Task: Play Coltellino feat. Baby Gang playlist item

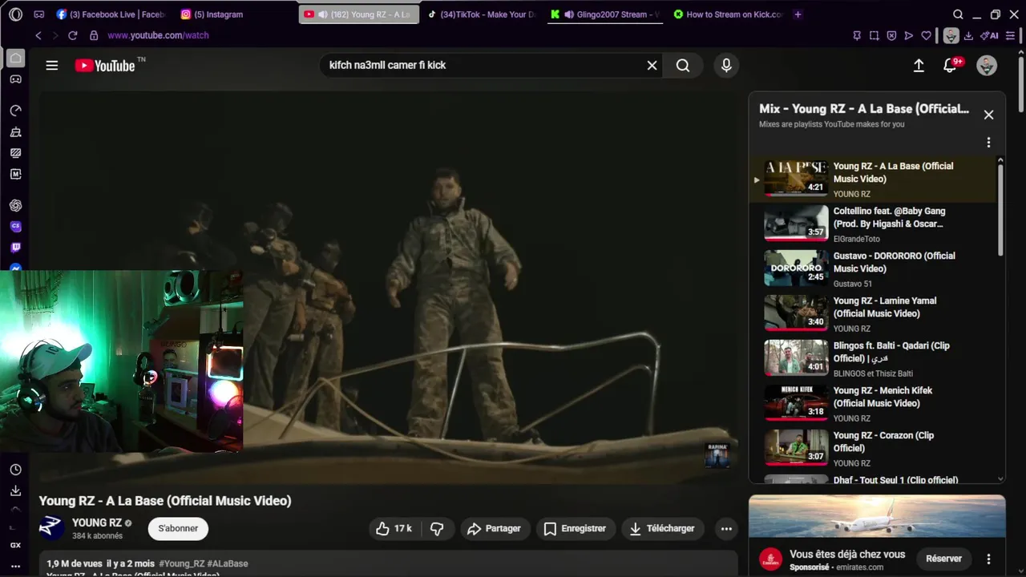Action: coord(874,224)
